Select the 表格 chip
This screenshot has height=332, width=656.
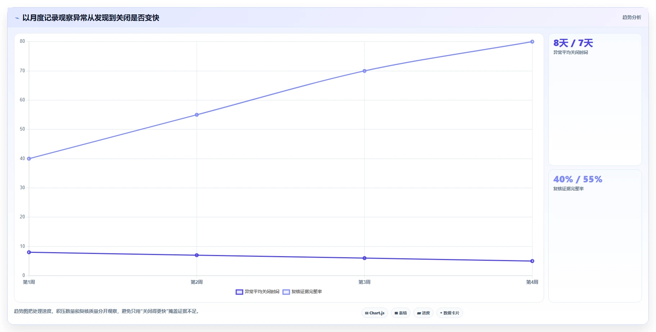click(400, 313)
